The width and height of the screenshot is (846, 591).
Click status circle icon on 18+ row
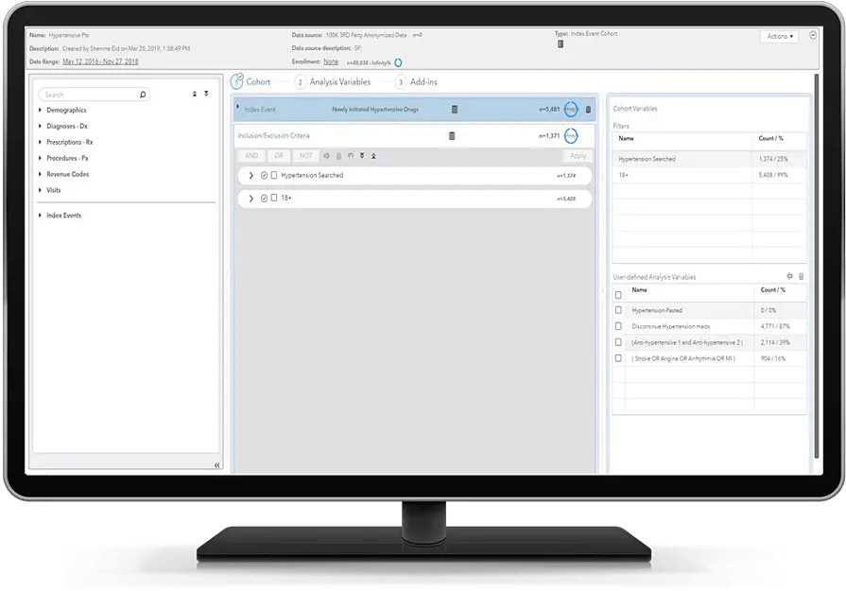(x=264, y=199)
